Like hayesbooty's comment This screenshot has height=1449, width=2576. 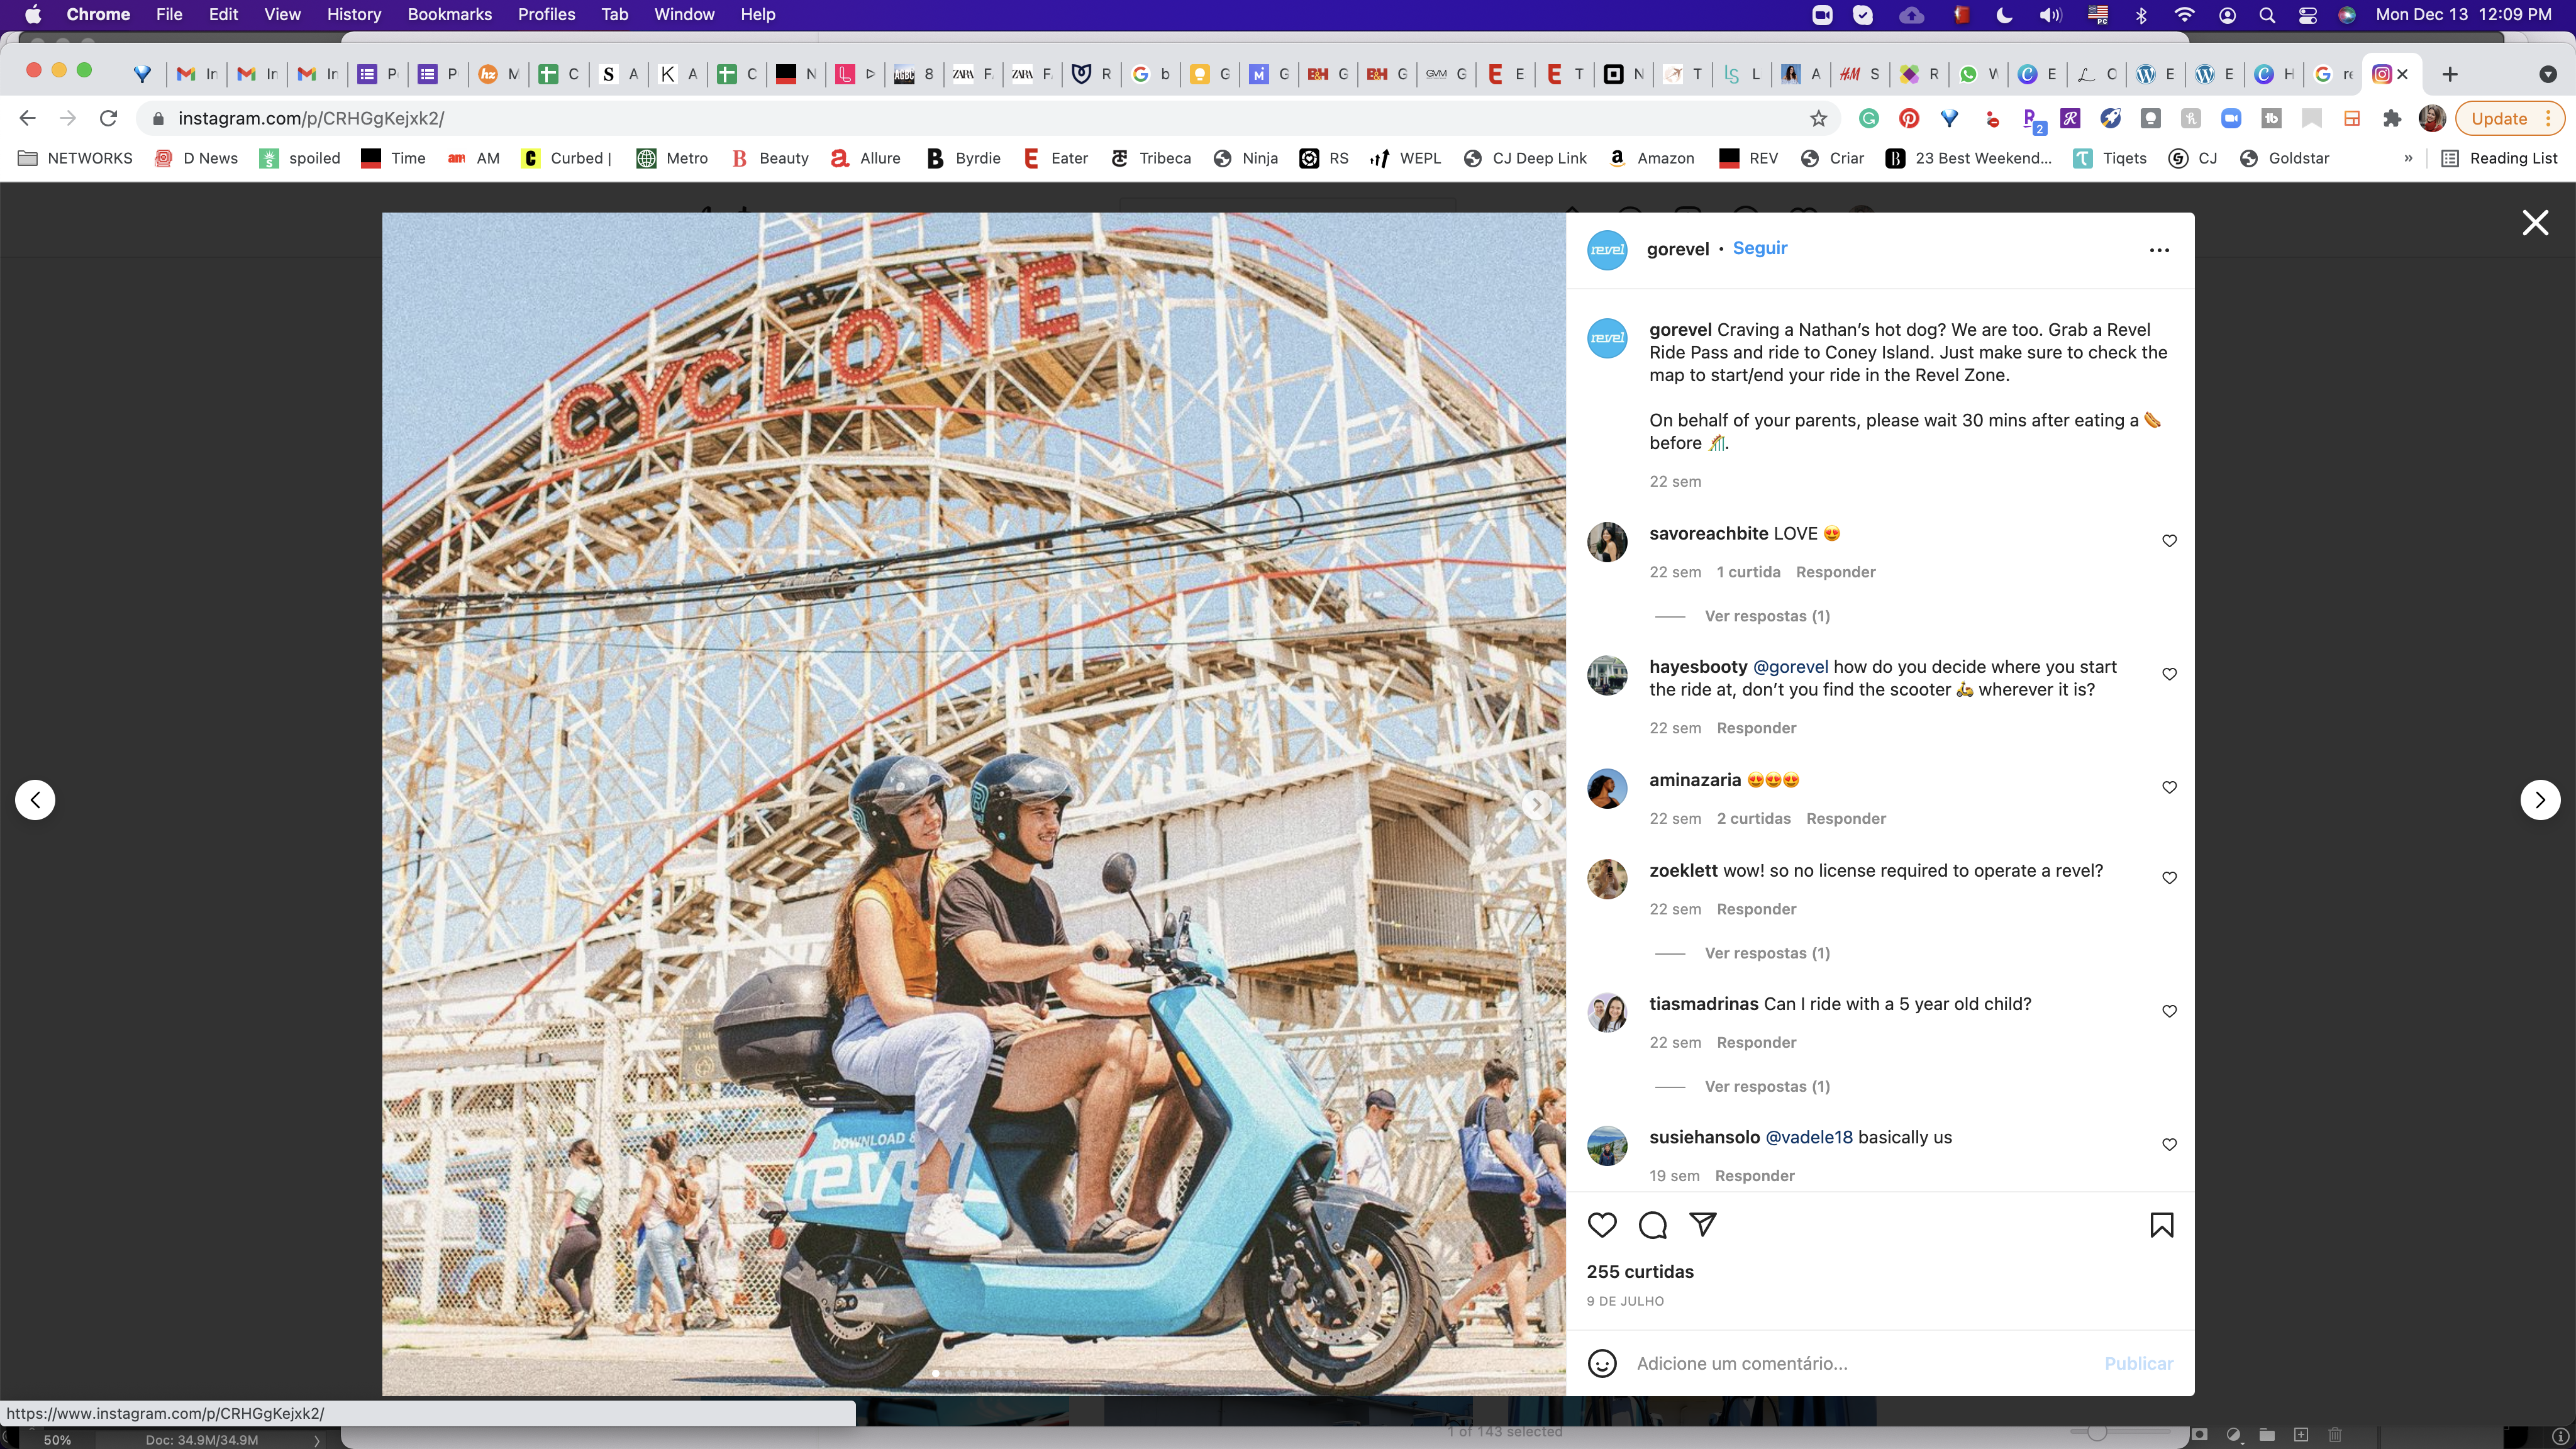point(2169,674)
